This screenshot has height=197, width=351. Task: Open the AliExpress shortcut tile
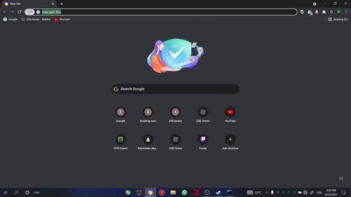pos(175,115)
